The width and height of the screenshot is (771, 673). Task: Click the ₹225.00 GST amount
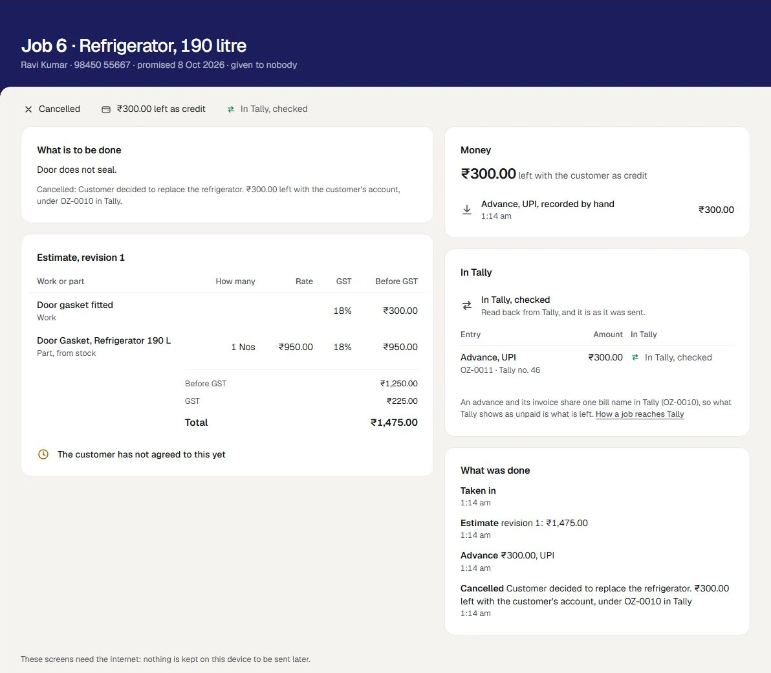[402, 401]
